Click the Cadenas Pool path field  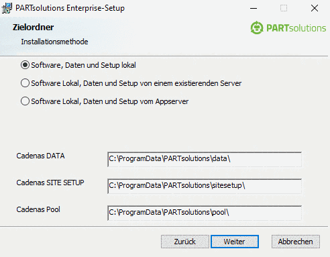pos(205,213)
